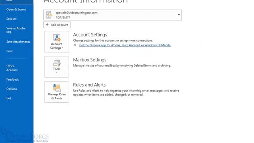Click the Mailbox Settings heading text
The image size is (254, 143).
pyautogui.click(x=90, y=60)
